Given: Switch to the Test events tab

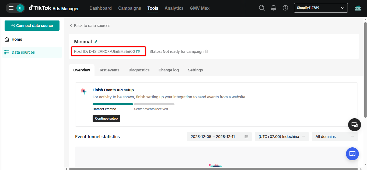Looking at the screenshot, I should (x=109, y=70).
